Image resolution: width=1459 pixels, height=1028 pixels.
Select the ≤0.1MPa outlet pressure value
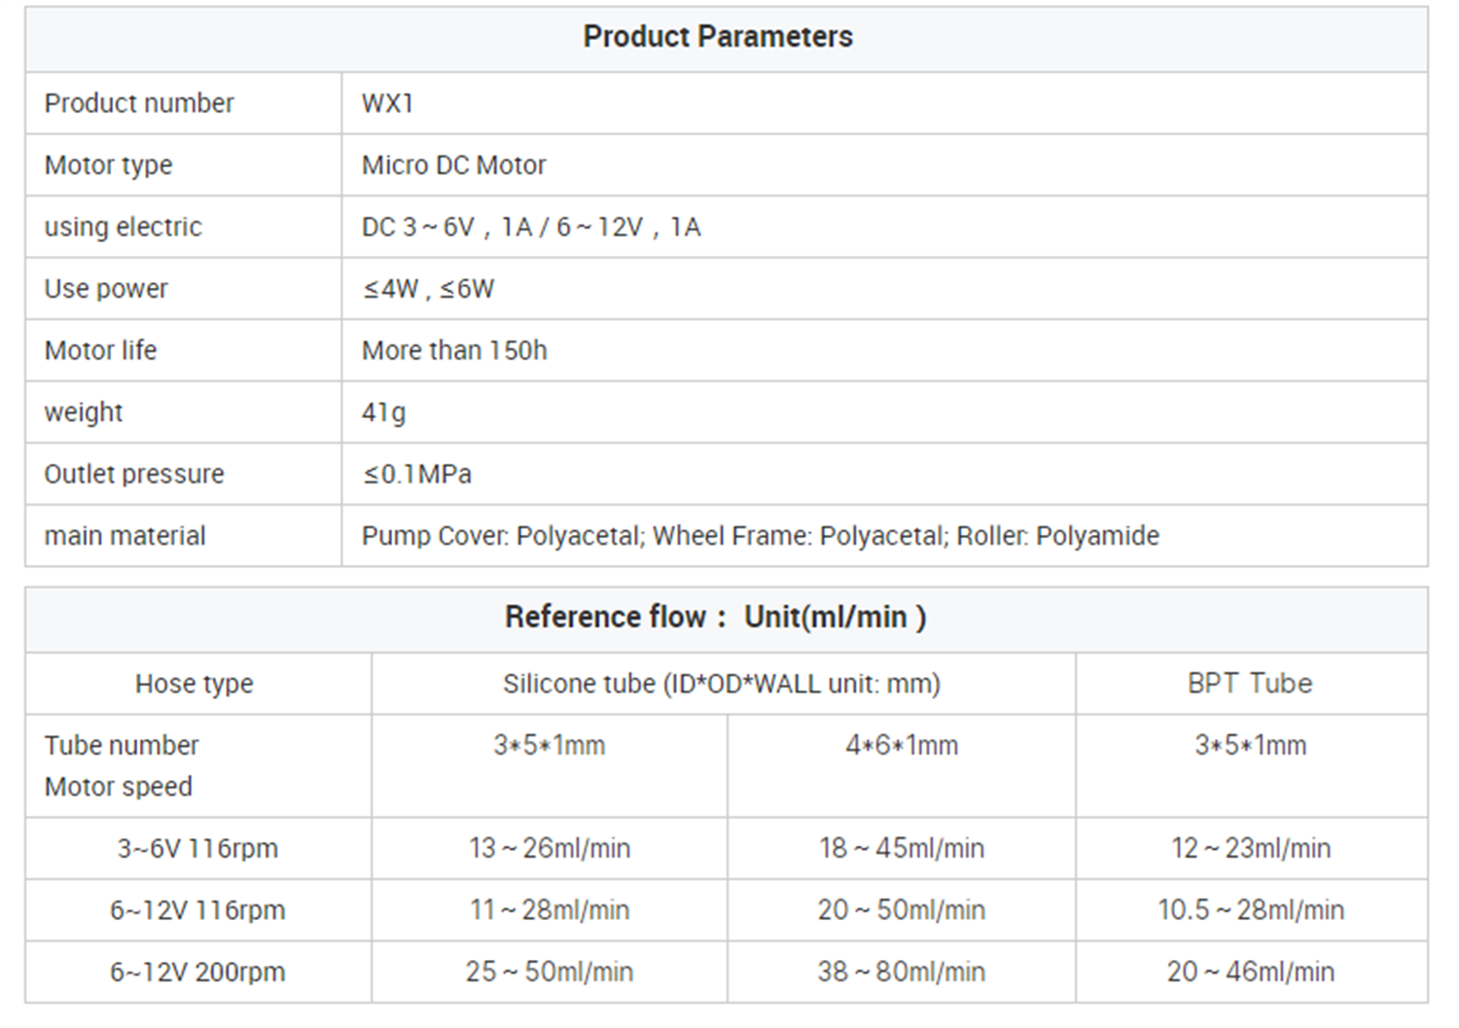417,475
